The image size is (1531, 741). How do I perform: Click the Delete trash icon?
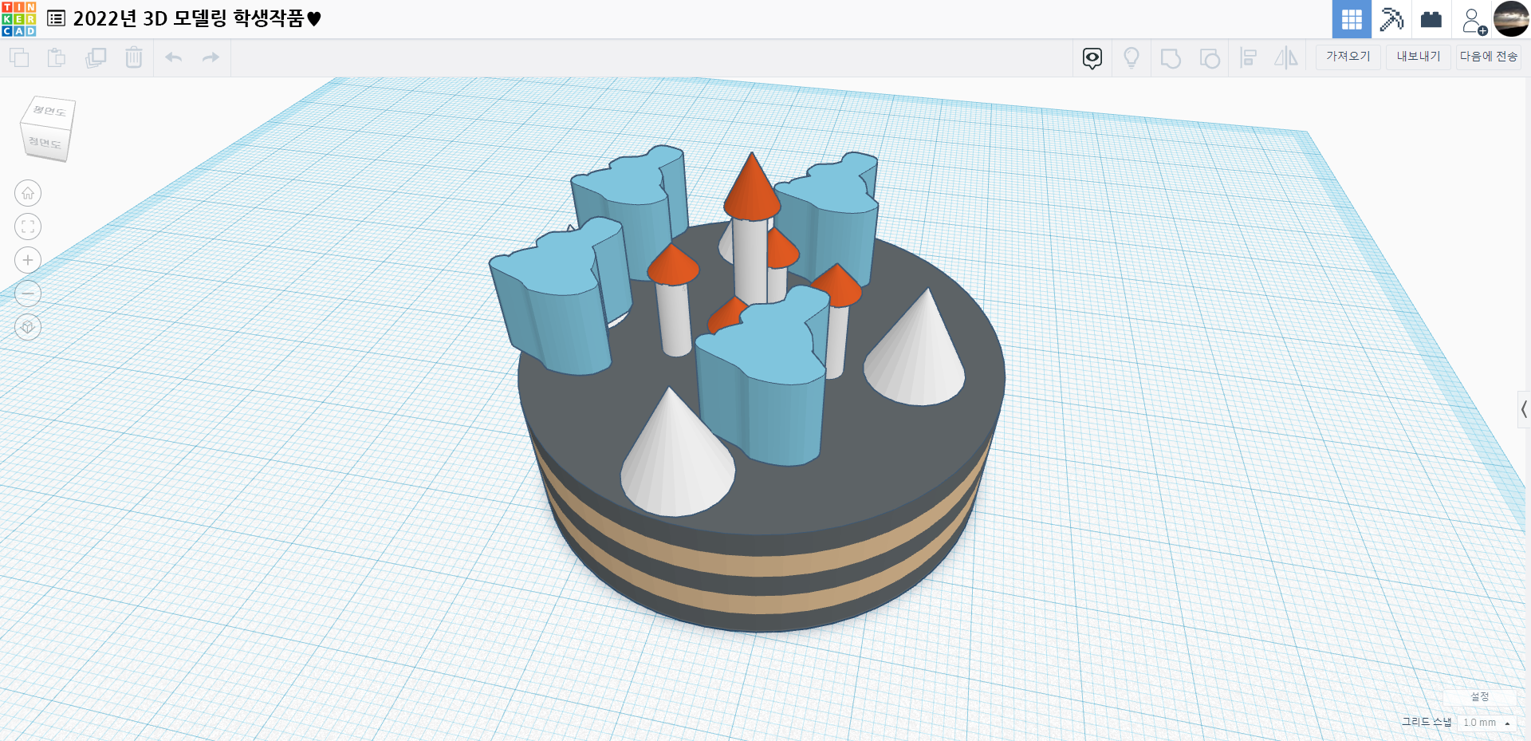(134, 57)
